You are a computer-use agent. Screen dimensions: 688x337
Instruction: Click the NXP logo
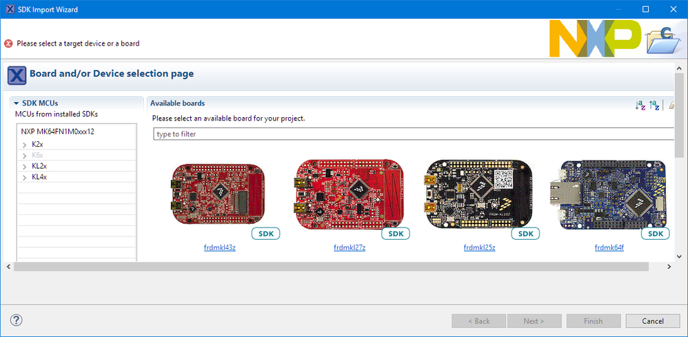[x=595, y=39]
